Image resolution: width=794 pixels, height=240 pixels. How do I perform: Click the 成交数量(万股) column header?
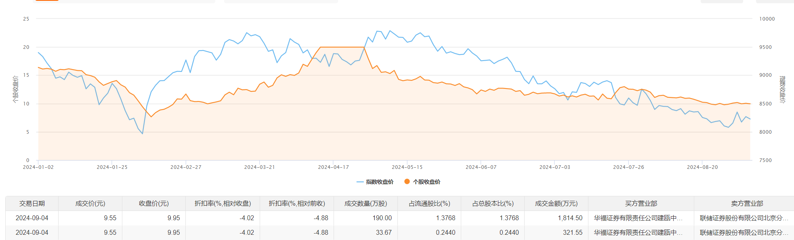coord(365,204)
